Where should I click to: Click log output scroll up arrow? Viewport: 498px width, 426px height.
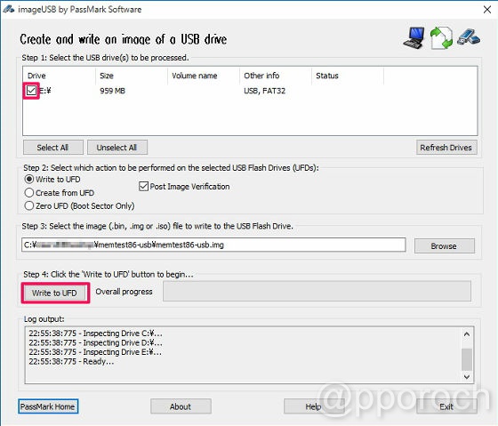click(467, 334)
